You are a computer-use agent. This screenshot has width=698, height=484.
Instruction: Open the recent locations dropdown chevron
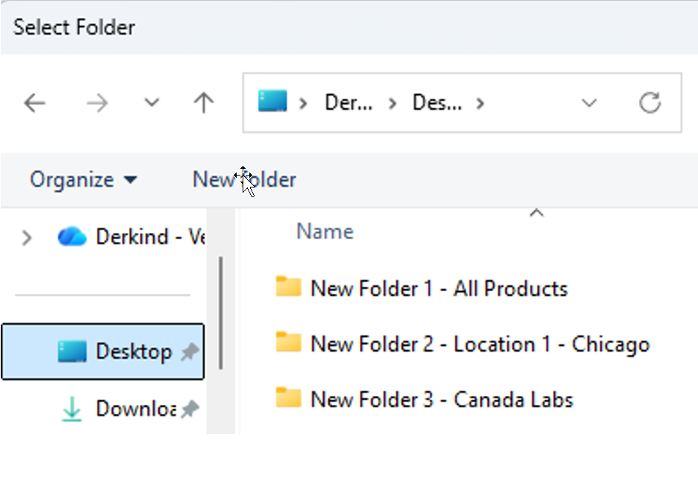(x=152, y=103)
